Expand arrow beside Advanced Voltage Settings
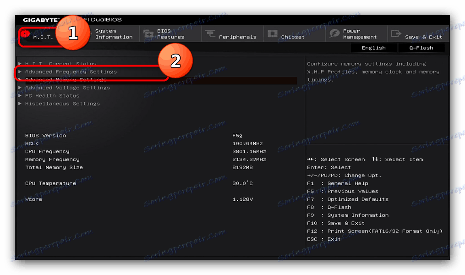Image resolution: width=465 pixels, height=275 pixels. click(20, 88)
